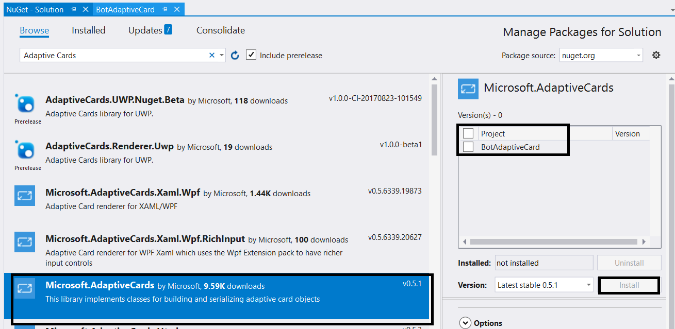Click version v0.5.6339.19873 text
This screenshot has height=329, width=675.
394,191
